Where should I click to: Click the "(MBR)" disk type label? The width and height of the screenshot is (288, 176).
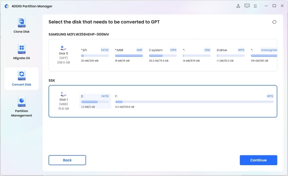(x=64, y=104)
